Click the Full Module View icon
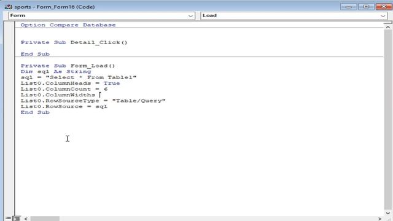 (x=17, y=219)
